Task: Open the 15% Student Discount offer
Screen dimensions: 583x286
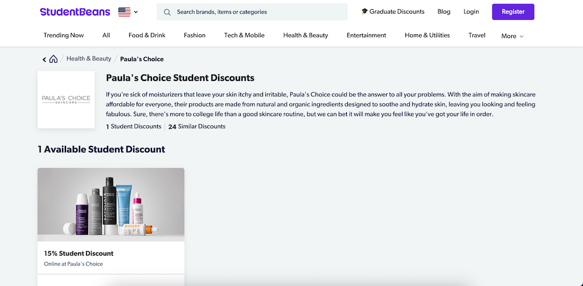Action: point(79,254)
